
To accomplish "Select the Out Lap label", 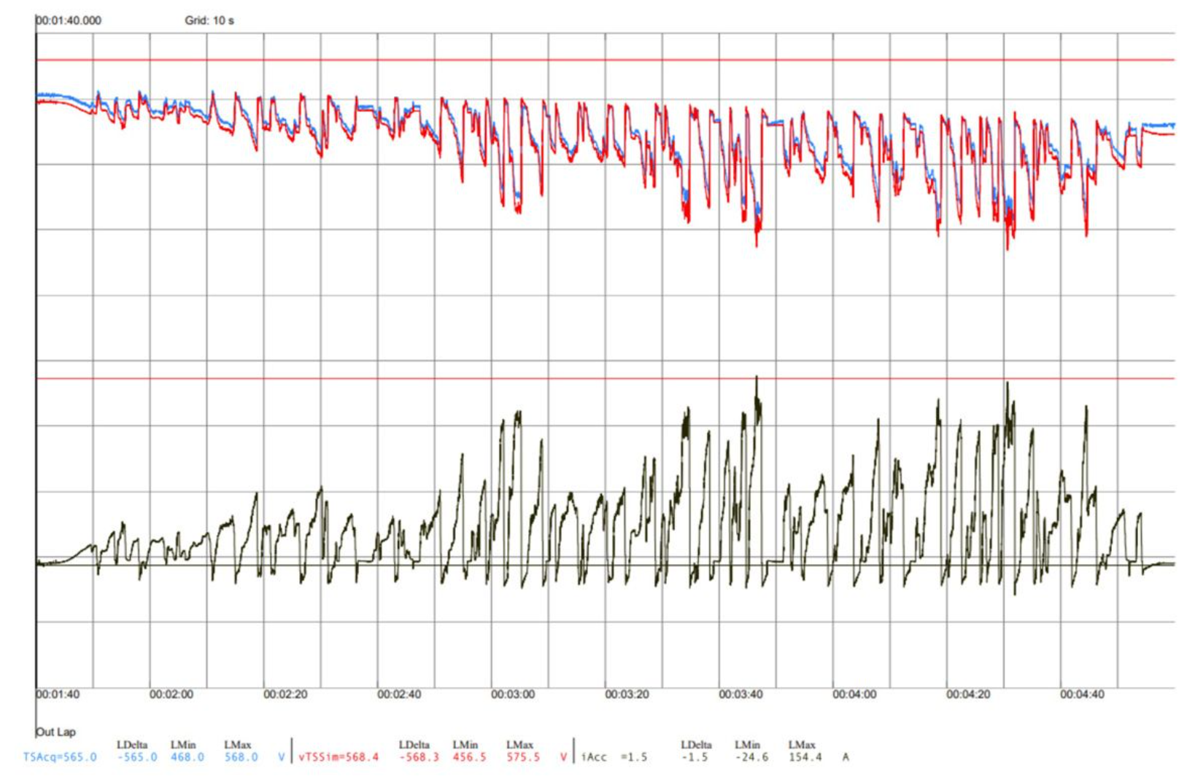I will pyautogui.click(x=56, y=732).
